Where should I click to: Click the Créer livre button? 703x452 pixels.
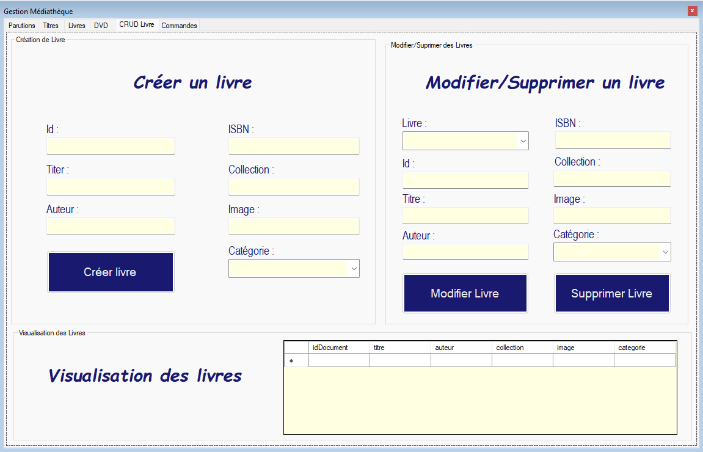click(111, 272)
